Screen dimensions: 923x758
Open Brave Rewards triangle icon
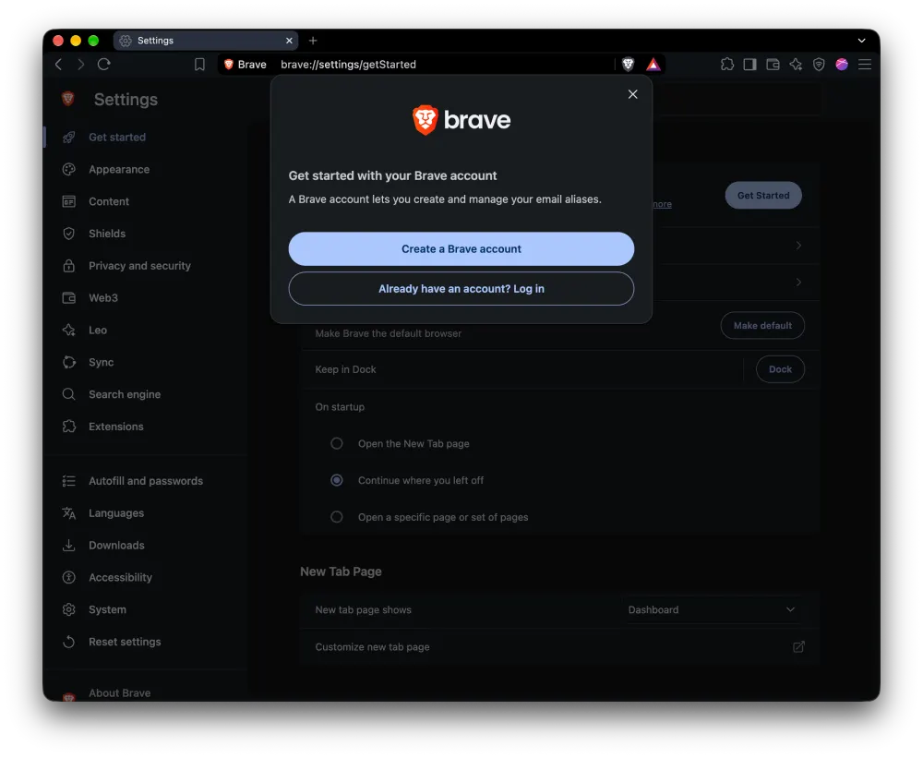point(653,65)
